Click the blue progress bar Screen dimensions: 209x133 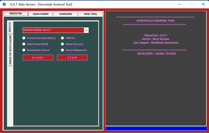156,129
